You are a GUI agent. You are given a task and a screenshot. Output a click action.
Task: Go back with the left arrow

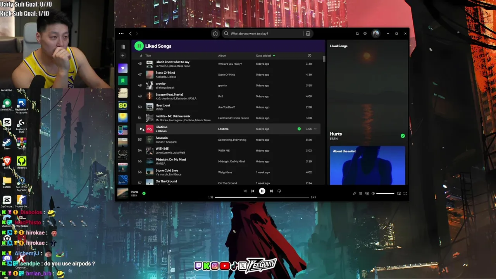click(x=130, y=34)
